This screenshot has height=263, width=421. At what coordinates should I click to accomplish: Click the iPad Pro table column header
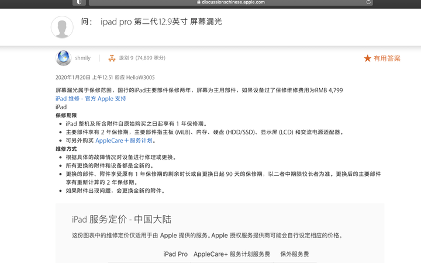click(175, 254)
